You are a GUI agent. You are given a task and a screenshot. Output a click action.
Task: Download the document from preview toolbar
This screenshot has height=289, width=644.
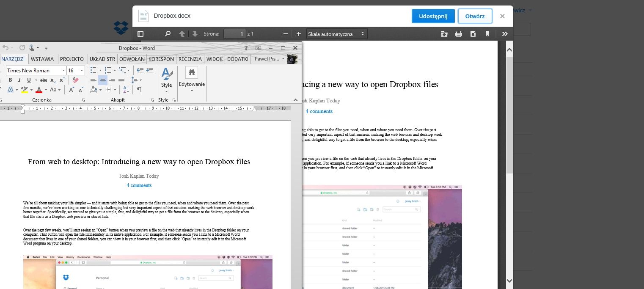(x=473, y=34)
